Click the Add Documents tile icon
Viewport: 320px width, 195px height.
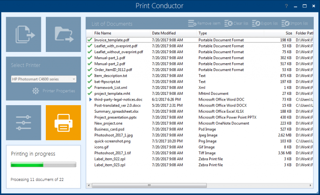pos(23,35)
